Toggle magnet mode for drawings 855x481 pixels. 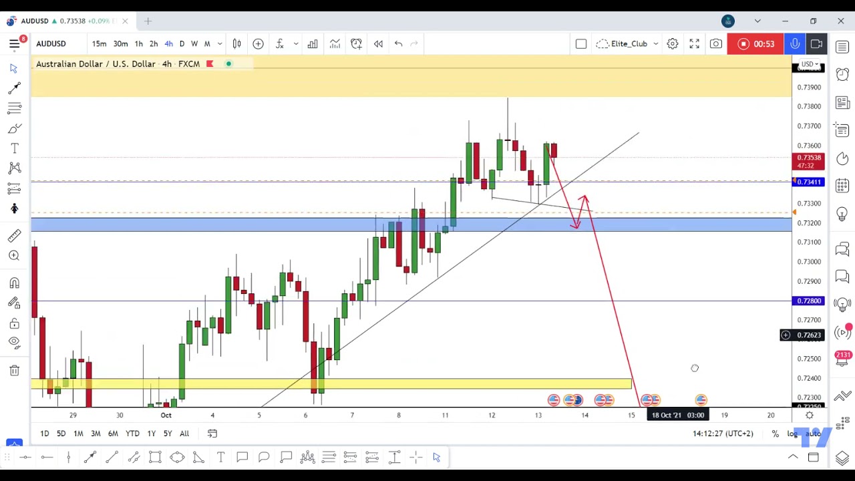coord(14,283)
